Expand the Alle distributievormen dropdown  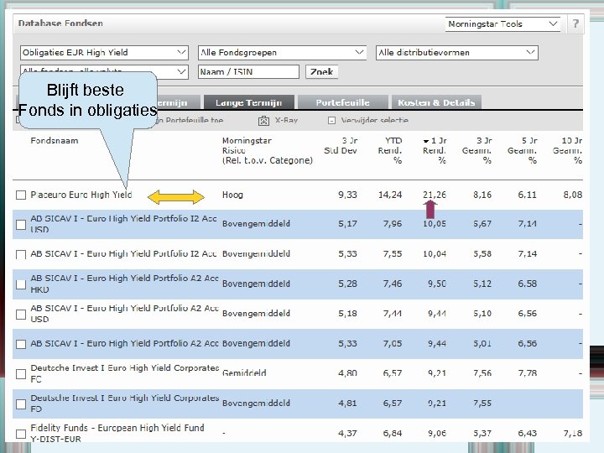click(x=457, y=53)
